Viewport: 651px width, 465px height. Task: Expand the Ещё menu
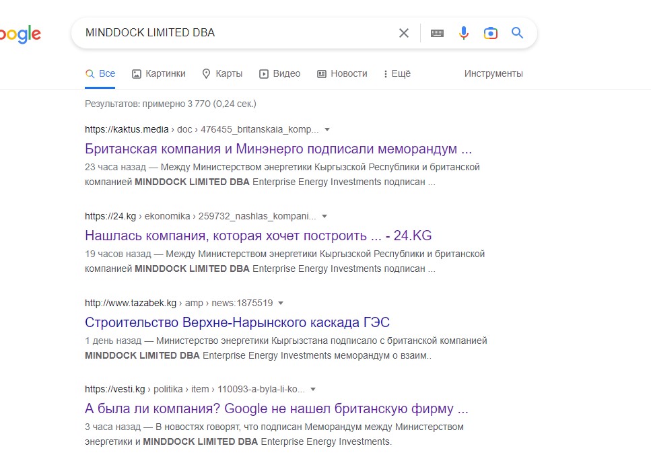point(397,73)
